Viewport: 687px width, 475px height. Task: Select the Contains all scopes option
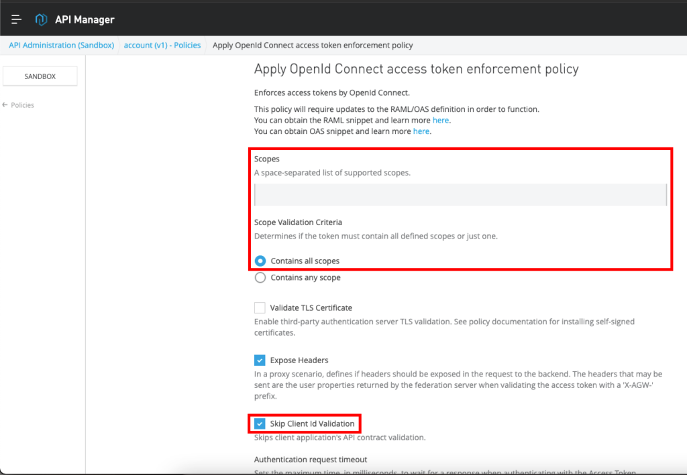tap(260, 261)
